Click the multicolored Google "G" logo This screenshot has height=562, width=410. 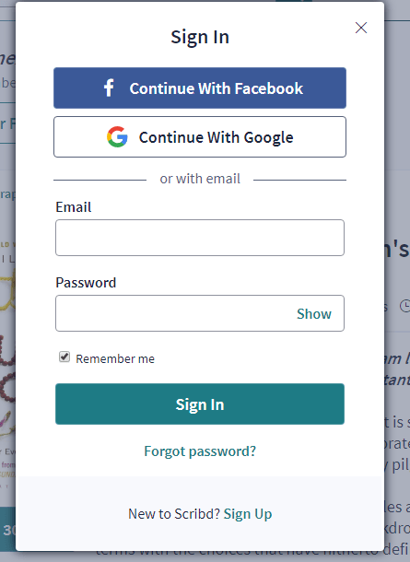pos(117,137)
